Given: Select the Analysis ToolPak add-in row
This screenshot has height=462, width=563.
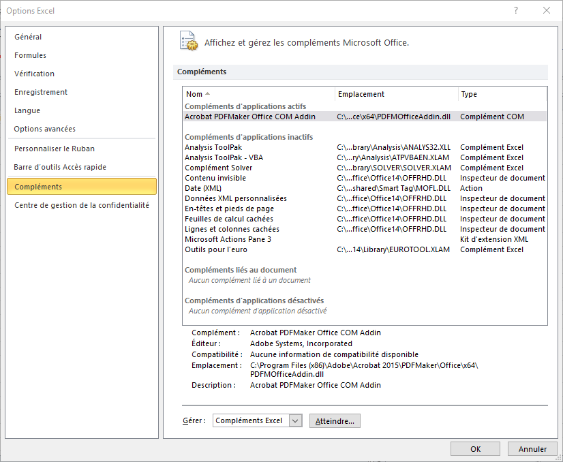Looking at the screenshot, I should tap(213, 147).
